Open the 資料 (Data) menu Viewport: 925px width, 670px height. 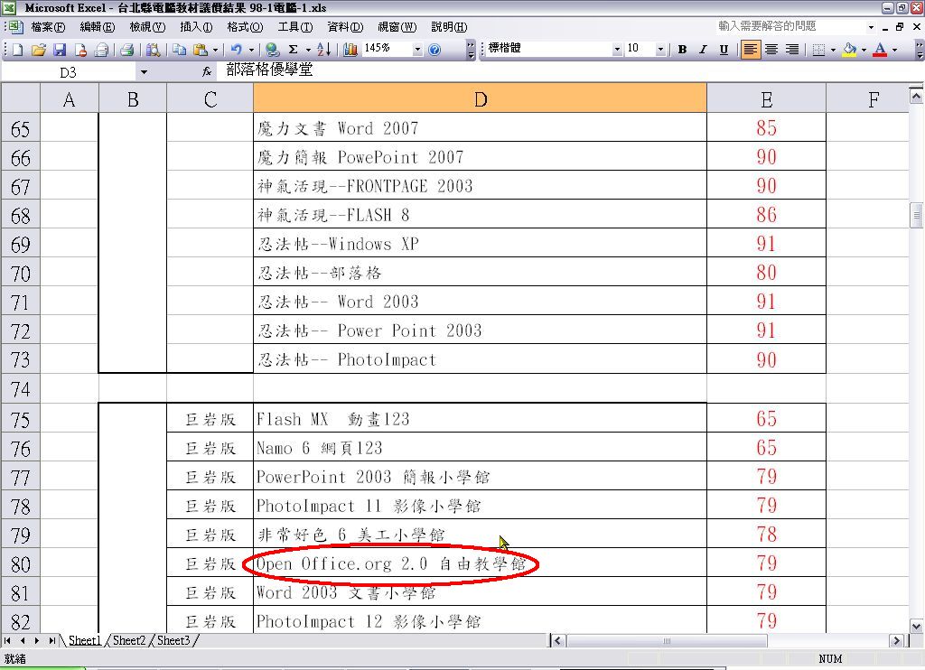point(345,27)
